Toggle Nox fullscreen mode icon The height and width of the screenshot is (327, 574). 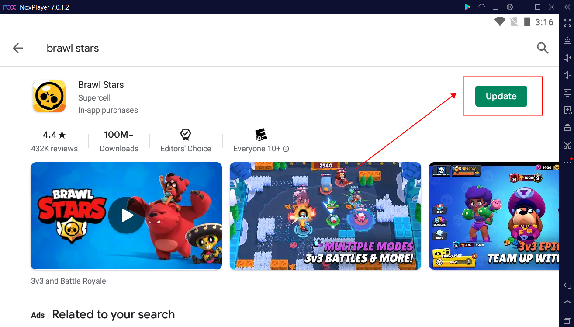click(567, 23)
